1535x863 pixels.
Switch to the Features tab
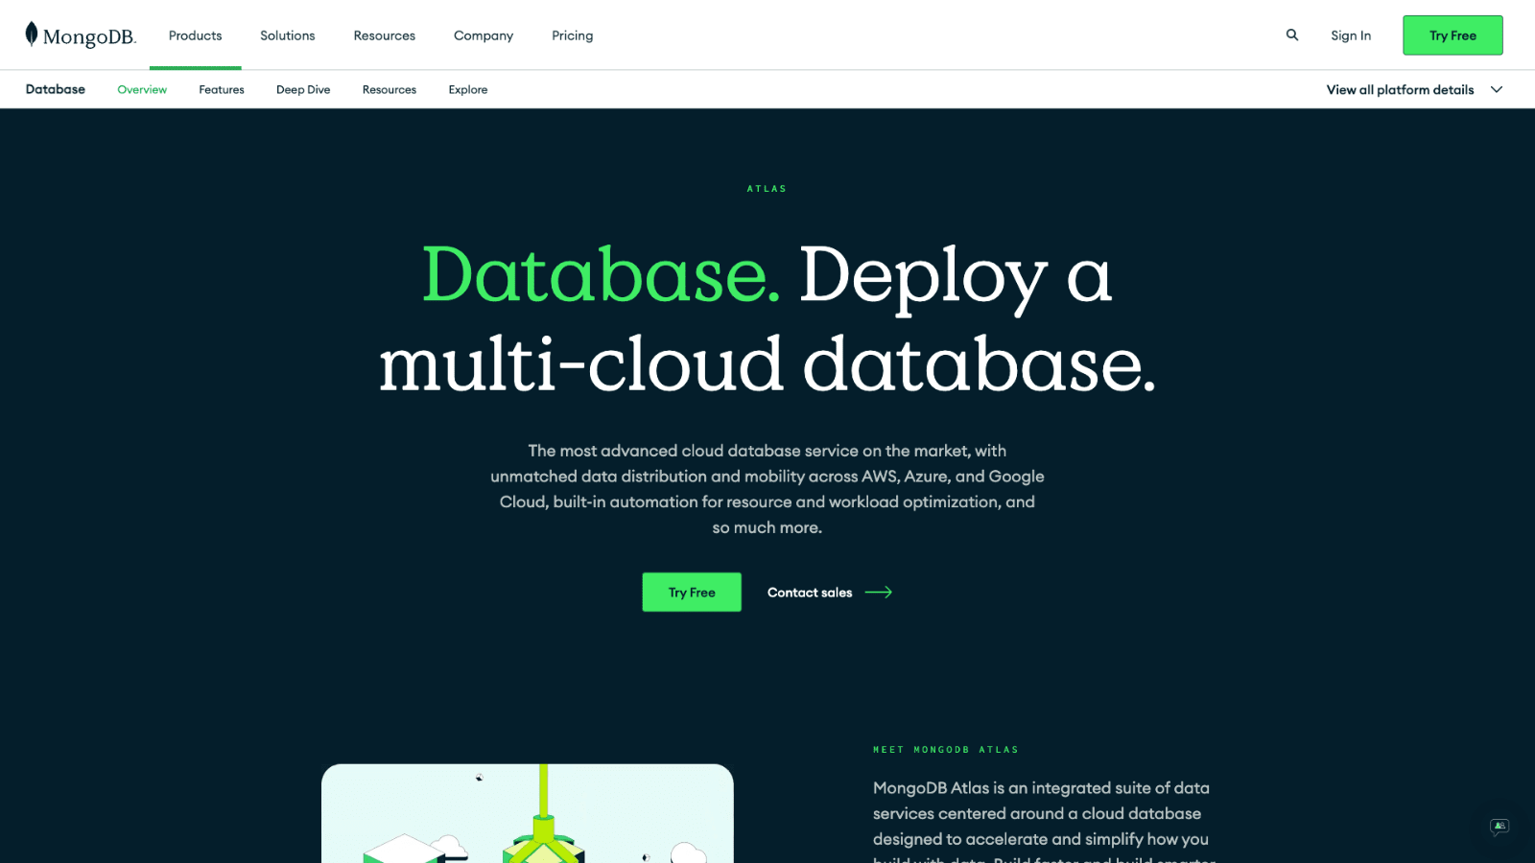pyautogui.click(x=222, y=89)
